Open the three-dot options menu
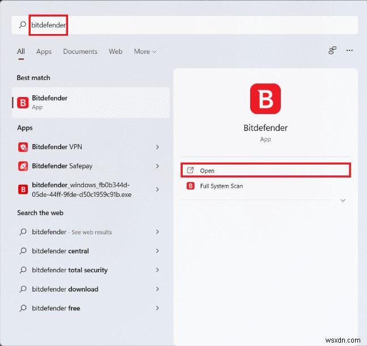367x346 pixels. (x=349, y=50)
